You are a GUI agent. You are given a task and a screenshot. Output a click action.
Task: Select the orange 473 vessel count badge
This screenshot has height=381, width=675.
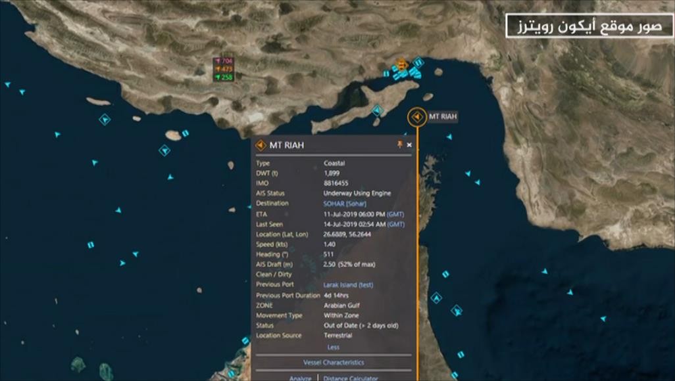pos(224,69)
